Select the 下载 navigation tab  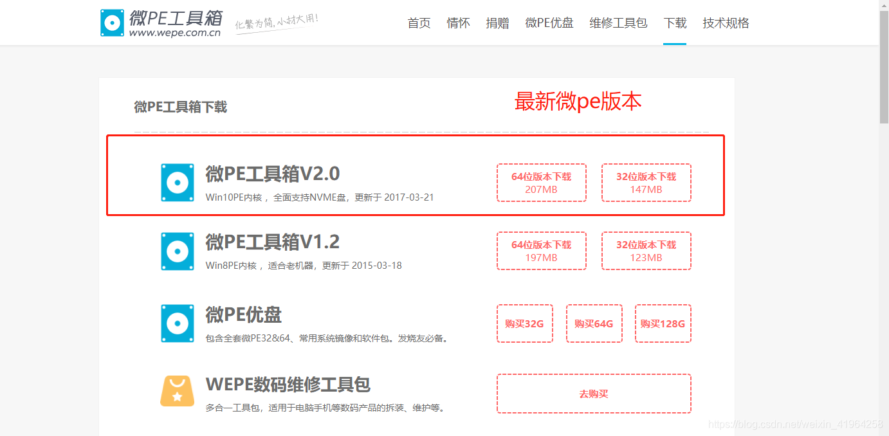[675, 23]
